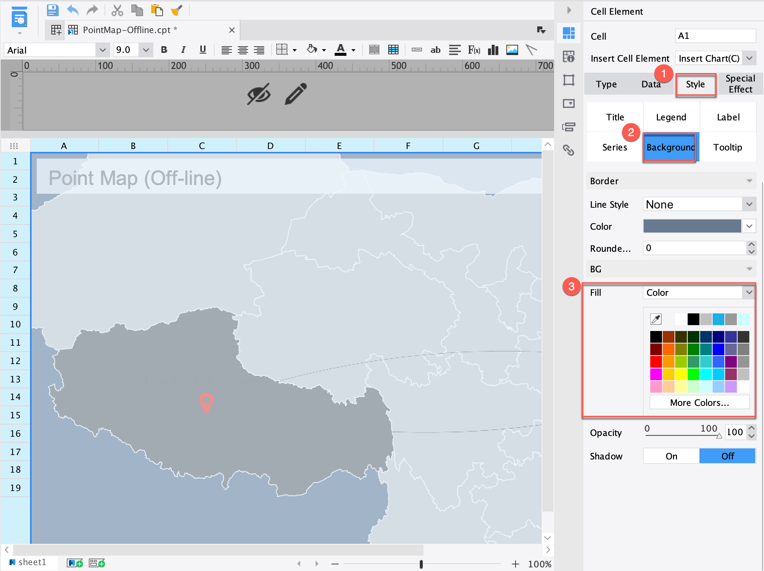Click the format painter brush icon
This screenshot has width=764, height=571.
(177, 10)
